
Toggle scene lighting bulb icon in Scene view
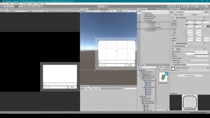[99, 11]
